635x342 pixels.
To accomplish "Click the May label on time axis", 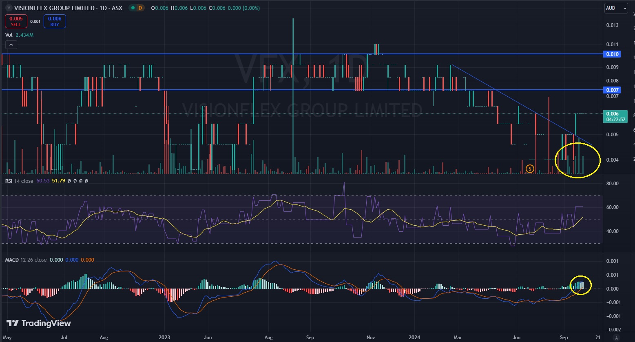I will click(7, 338).
